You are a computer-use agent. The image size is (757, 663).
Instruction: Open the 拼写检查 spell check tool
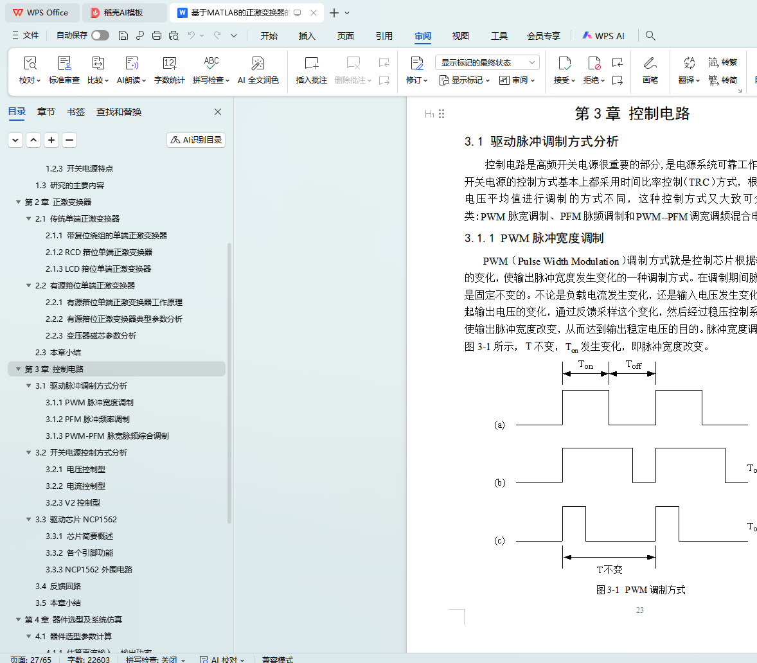click(x=211, y=64)
